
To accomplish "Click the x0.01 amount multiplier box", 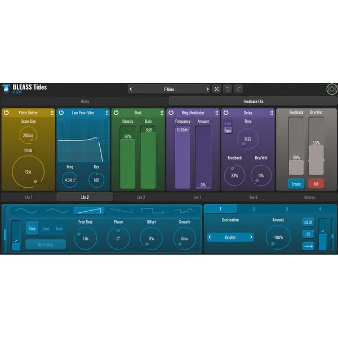I will (x=308, y=223).
